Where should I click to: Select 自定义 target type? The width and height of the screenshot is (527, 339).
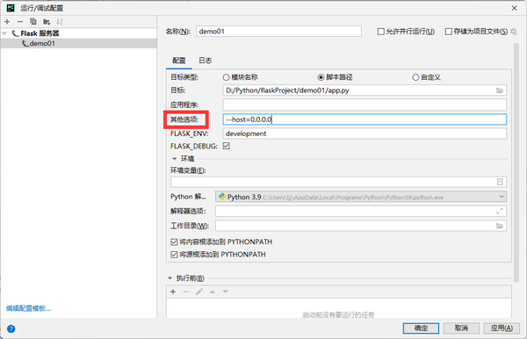tap(415, 77)
